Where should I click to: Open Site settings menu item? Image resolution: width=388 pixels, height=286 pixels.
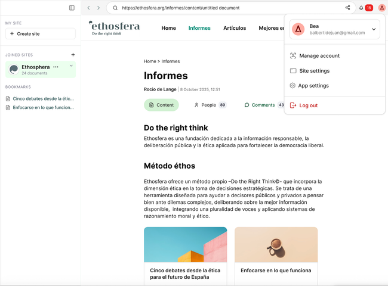pyautogui.click(x=314, y=70)
